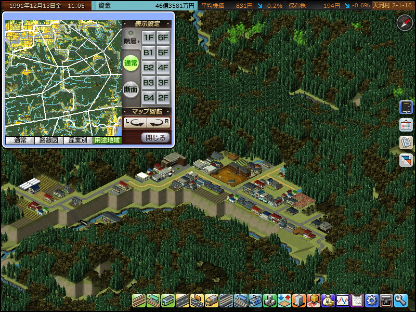Click the 平均株価 average stock price
Viewport: 416px width, 312px height.
pos(241,6)
